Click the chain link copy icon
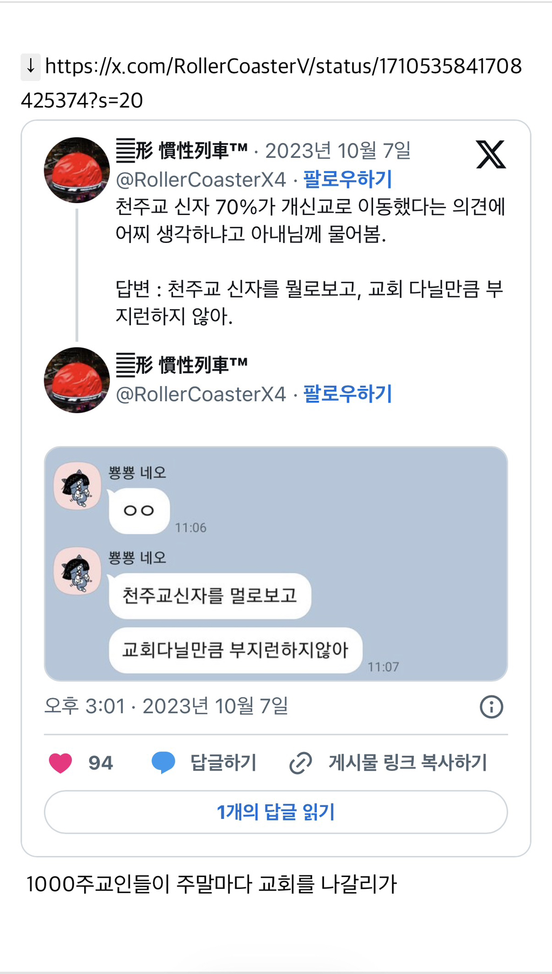The height and width of the screenshot is (974, 552). (301, 763)
